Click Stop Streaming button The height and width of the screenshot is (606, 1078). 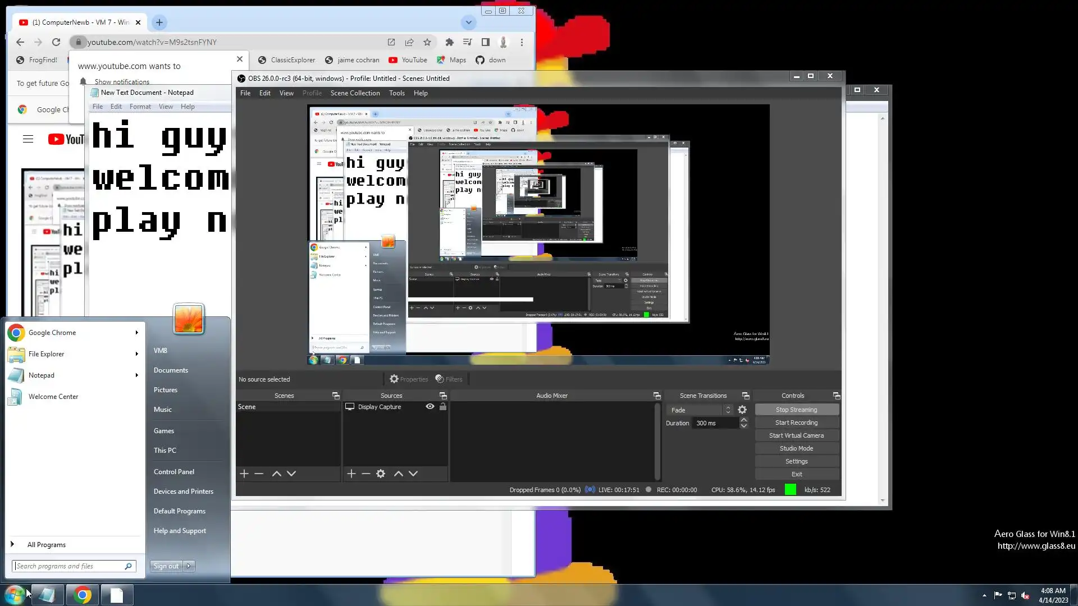(796, 410)
